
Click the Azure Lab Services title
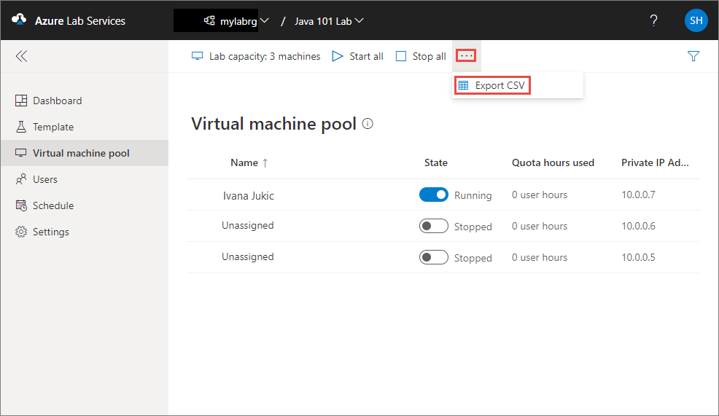[x=80, y=21]
